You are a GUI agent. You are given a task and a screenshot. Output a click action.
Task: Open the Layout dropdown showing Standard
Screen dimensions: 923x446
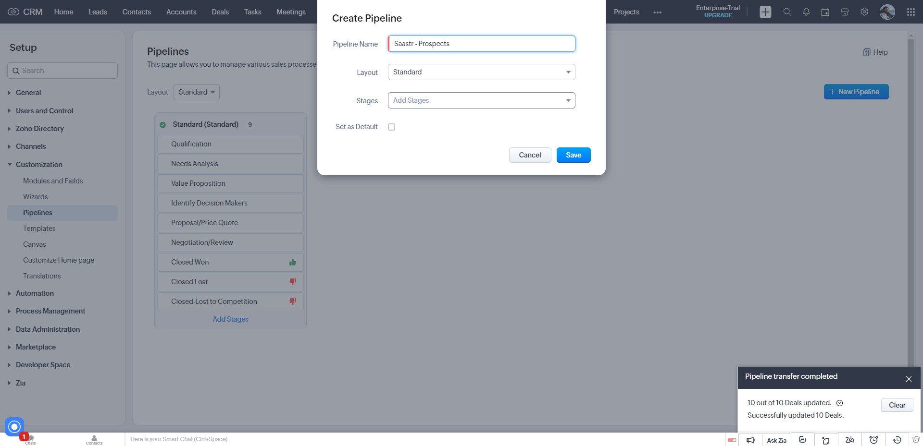point(481,72)
